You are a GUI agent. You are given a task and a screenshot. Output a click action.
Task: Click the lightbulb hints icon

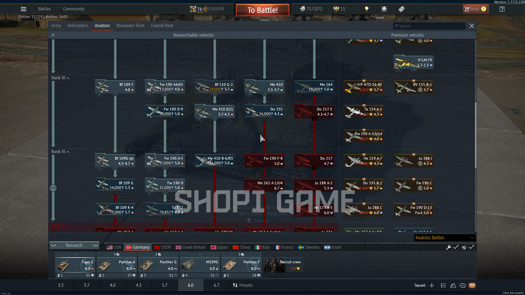(367, 9)
